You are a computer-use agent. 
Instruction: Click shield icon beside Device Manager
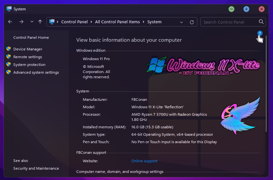(8, 49)
